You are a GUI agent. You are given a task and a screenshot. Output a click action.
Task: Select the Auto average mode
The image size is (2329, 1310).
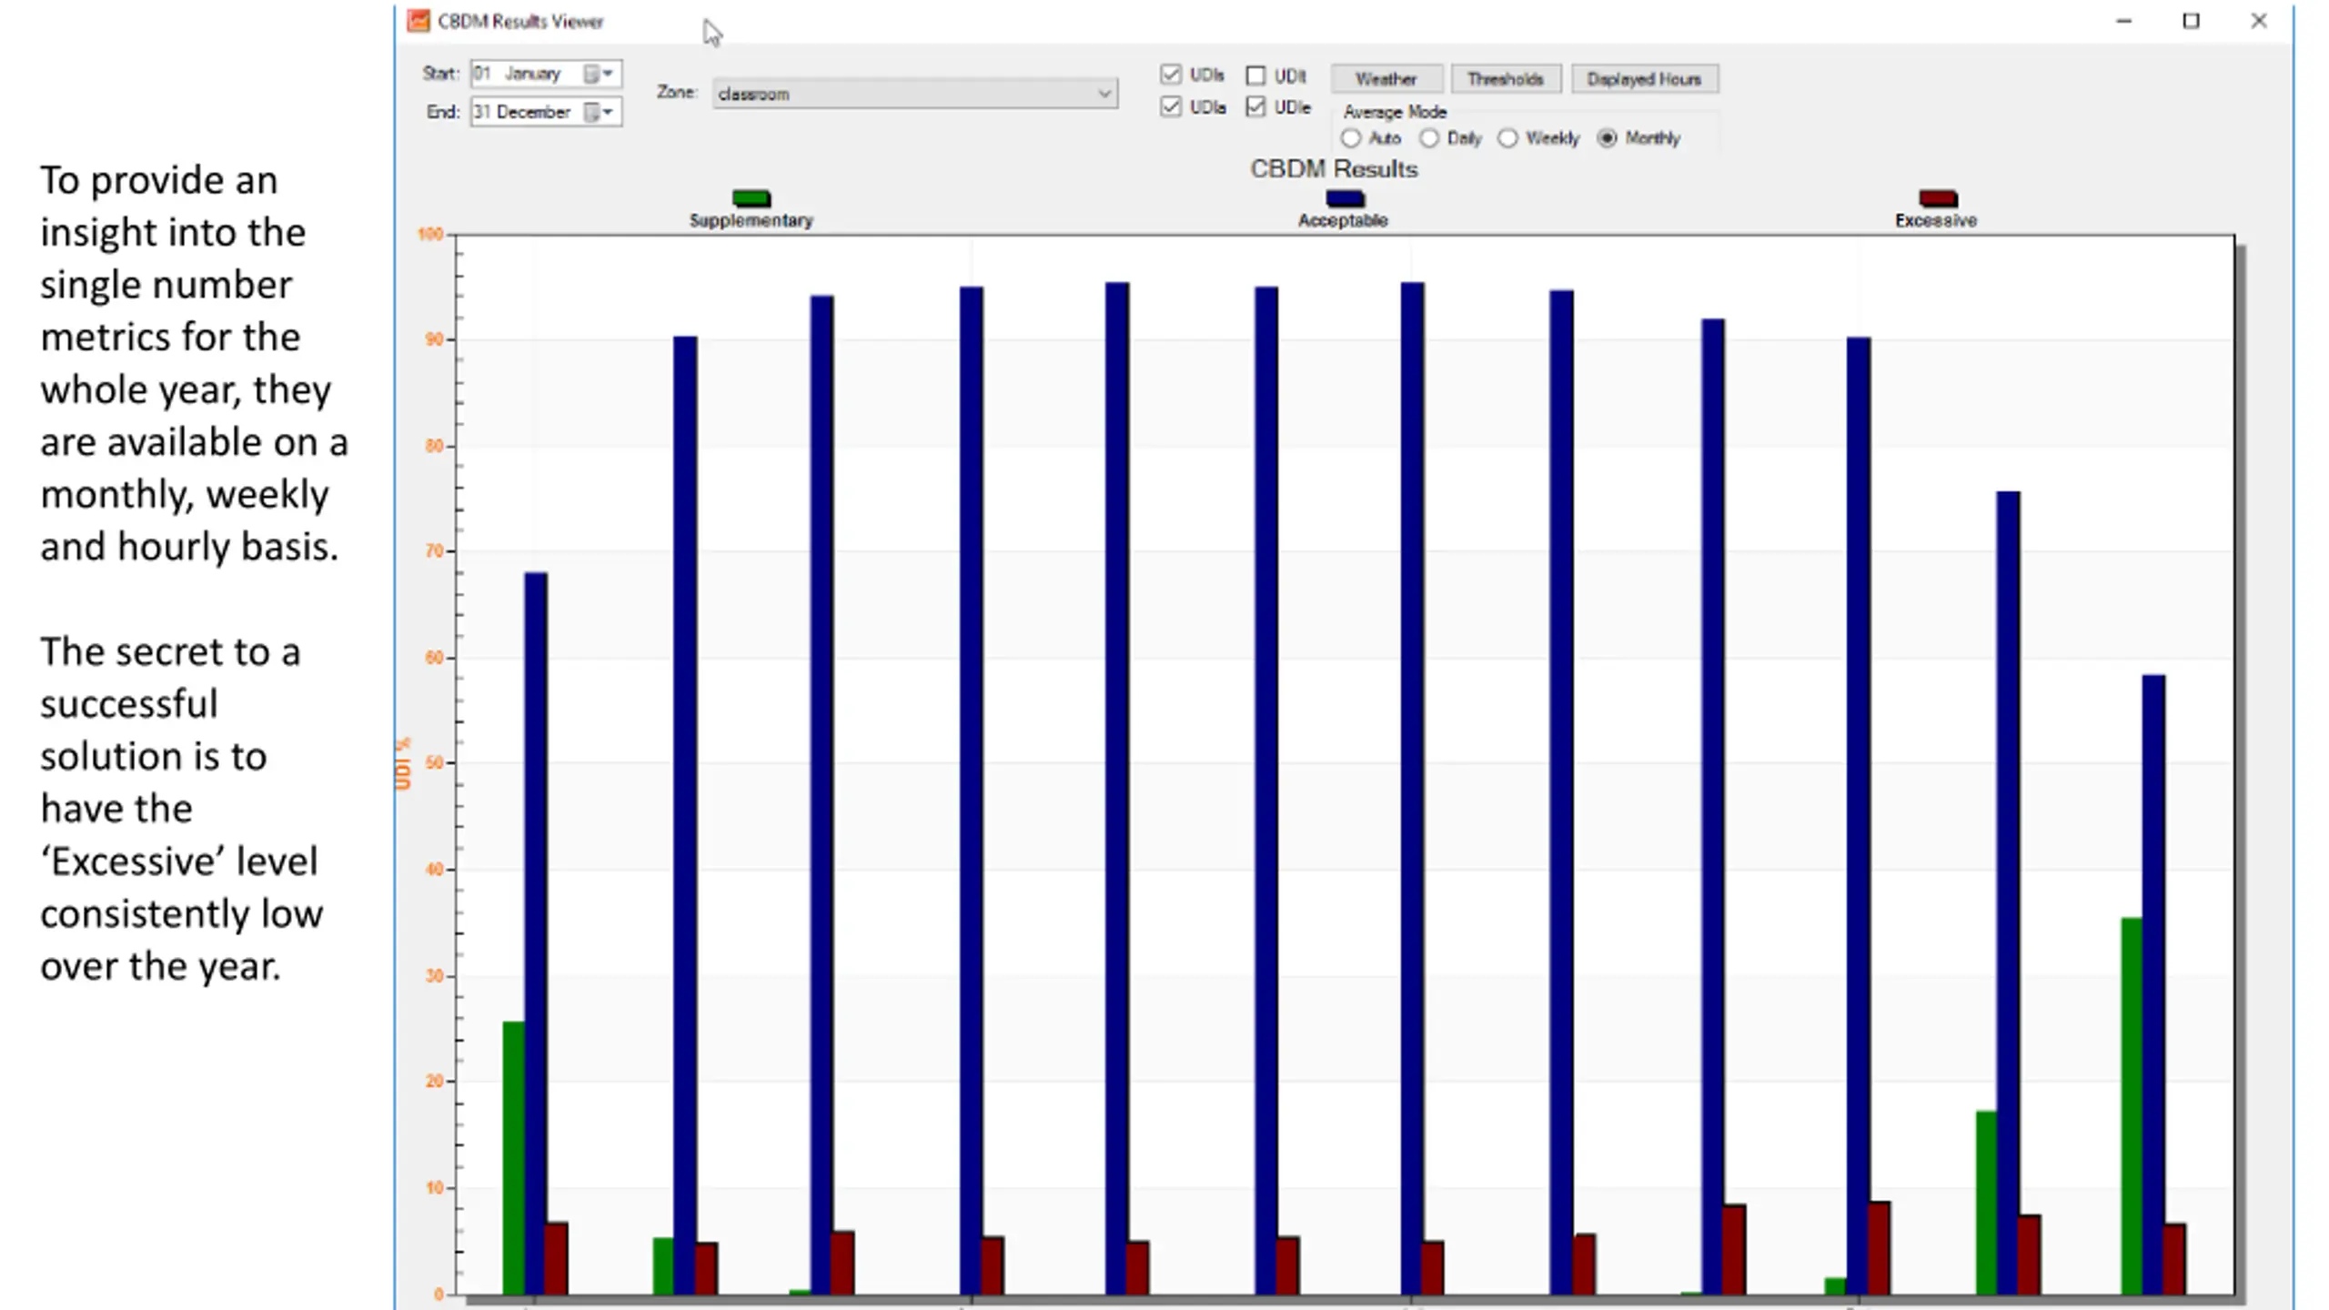coord(1351,138)
